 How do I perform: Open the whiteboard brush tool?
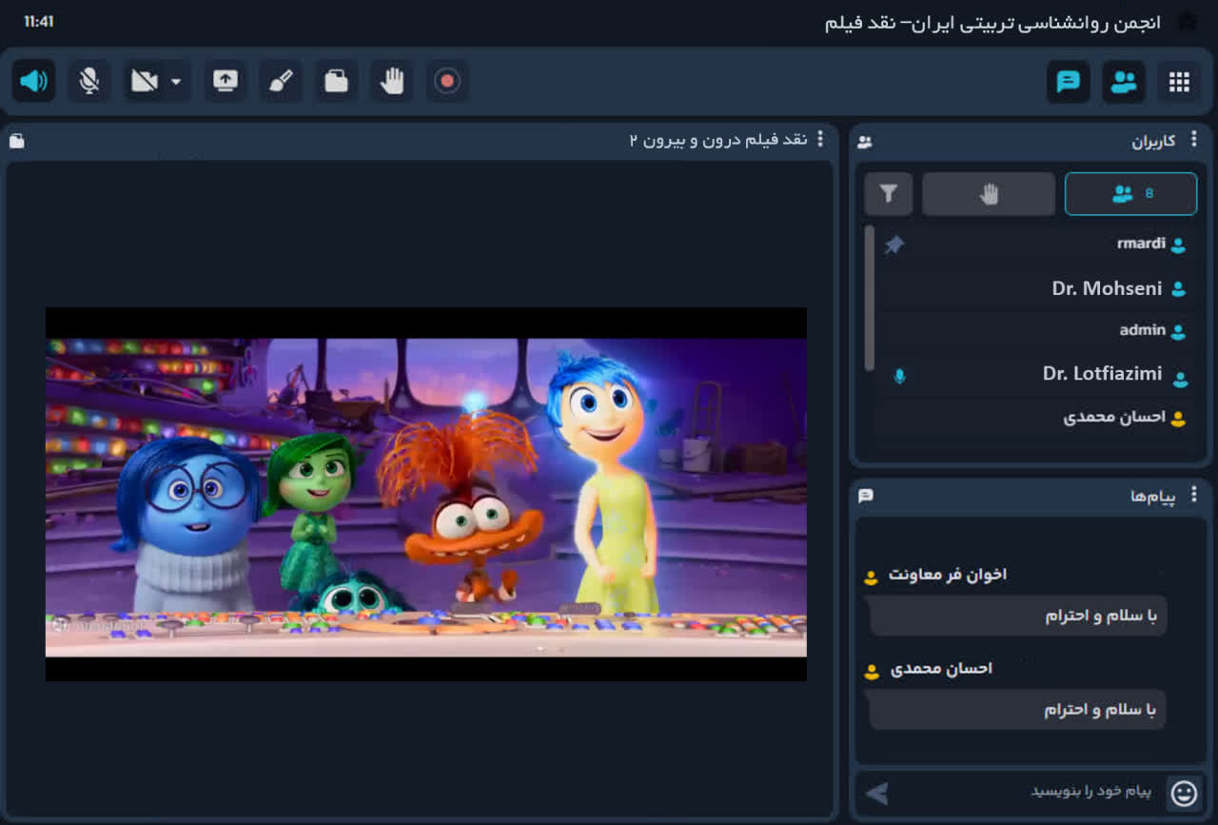pyautogui.click(x=281, y=81)
